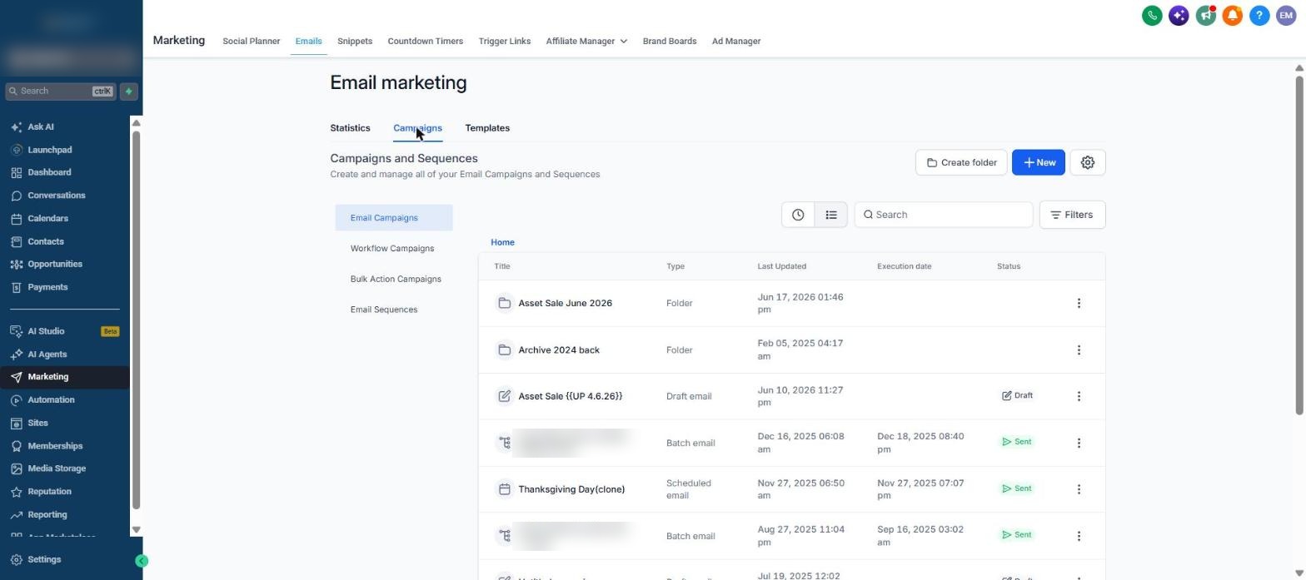This screenshot has height=580, width=1306.
Task: Open row menu for Asset Sale June 2026
Action: tap(1079, 303)
